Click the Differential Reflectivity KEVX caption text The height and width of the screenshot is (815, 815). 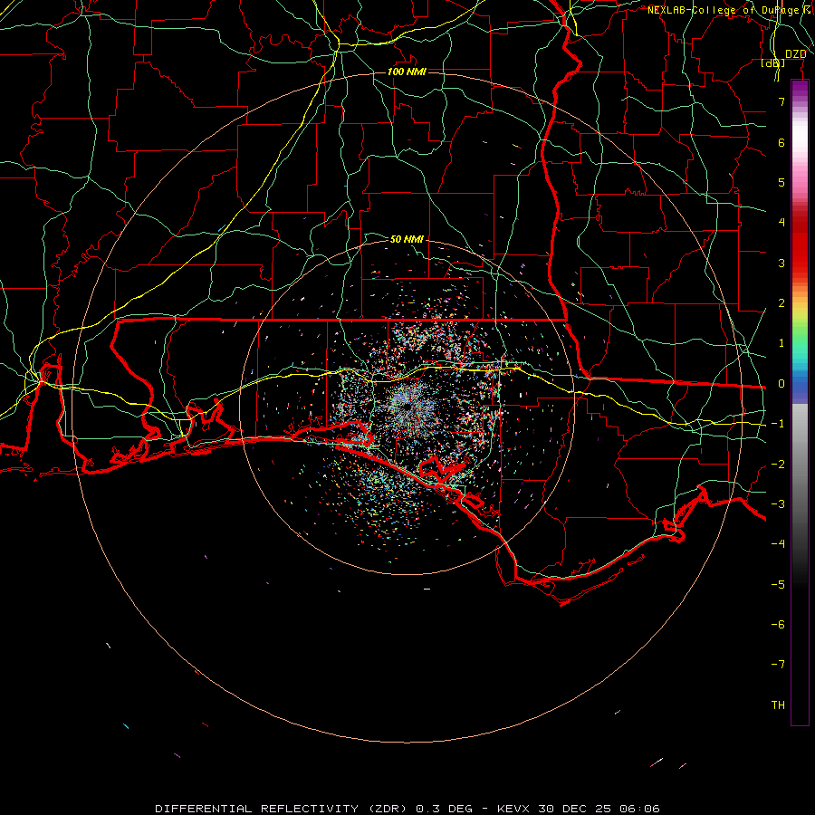click(x=407, y=809)
